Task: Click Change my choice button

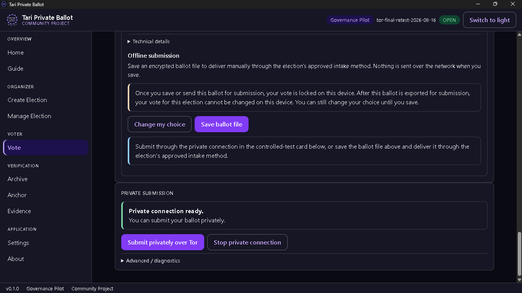Action: click(159, 124)
